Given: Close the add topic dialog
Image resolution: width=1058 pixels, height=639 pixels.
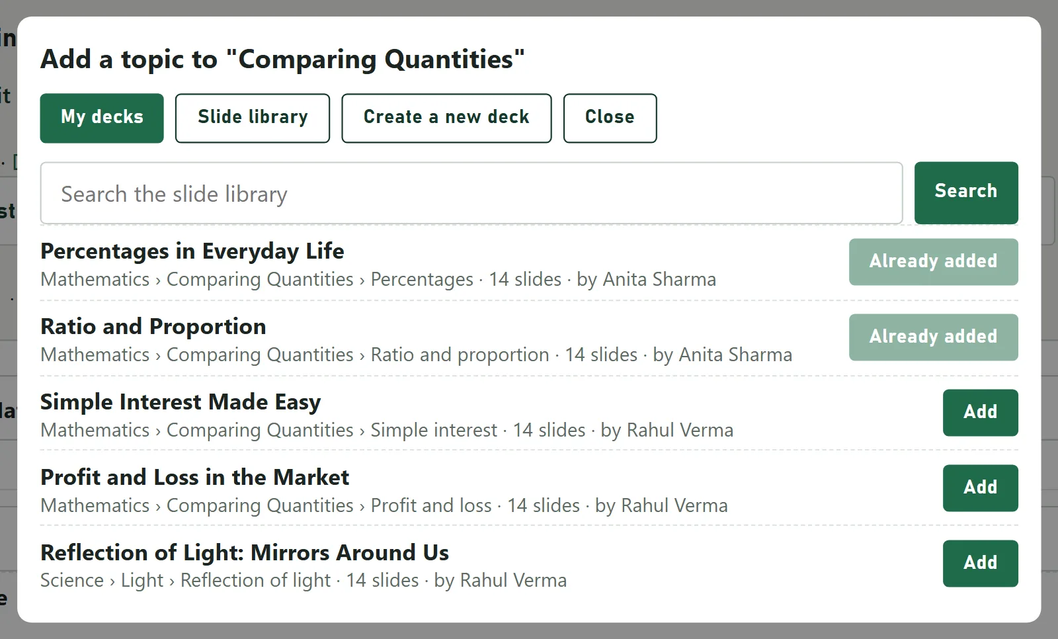Looking at the screenshot, I should point(610,118).
